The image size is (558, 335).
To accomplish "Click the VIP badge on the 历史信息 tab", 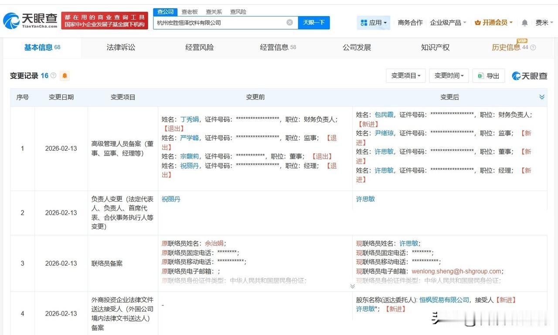I will point(523,41).
